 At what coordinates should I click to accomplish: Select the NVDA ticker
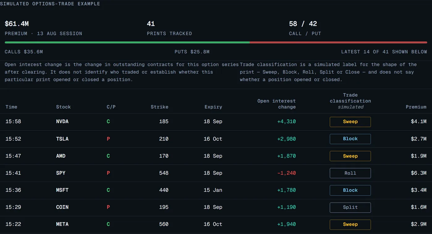click(62, 122)
